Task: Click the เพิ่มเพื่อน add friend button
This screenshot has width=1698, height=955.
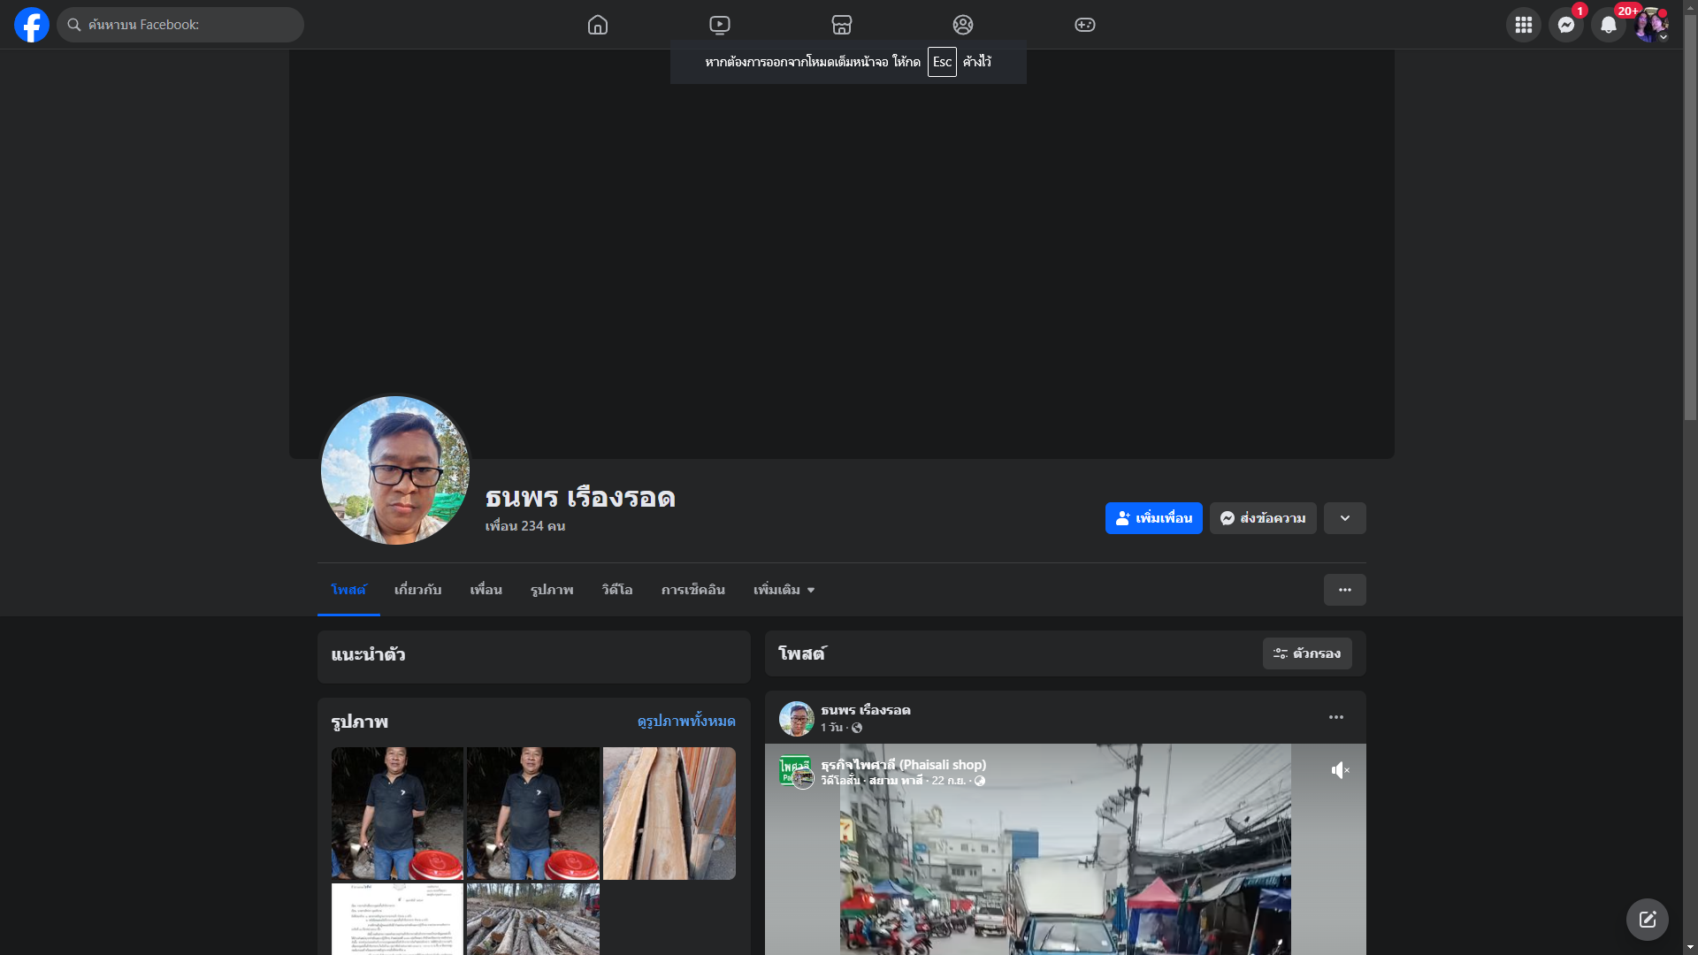Action: pyautogui.click(x=1153, y=518)
